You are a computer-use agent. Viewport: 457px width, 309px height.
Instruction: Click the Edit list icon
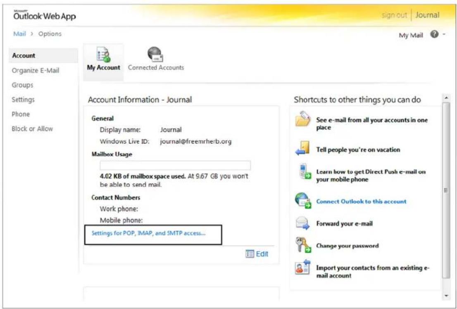coord(250,254)
